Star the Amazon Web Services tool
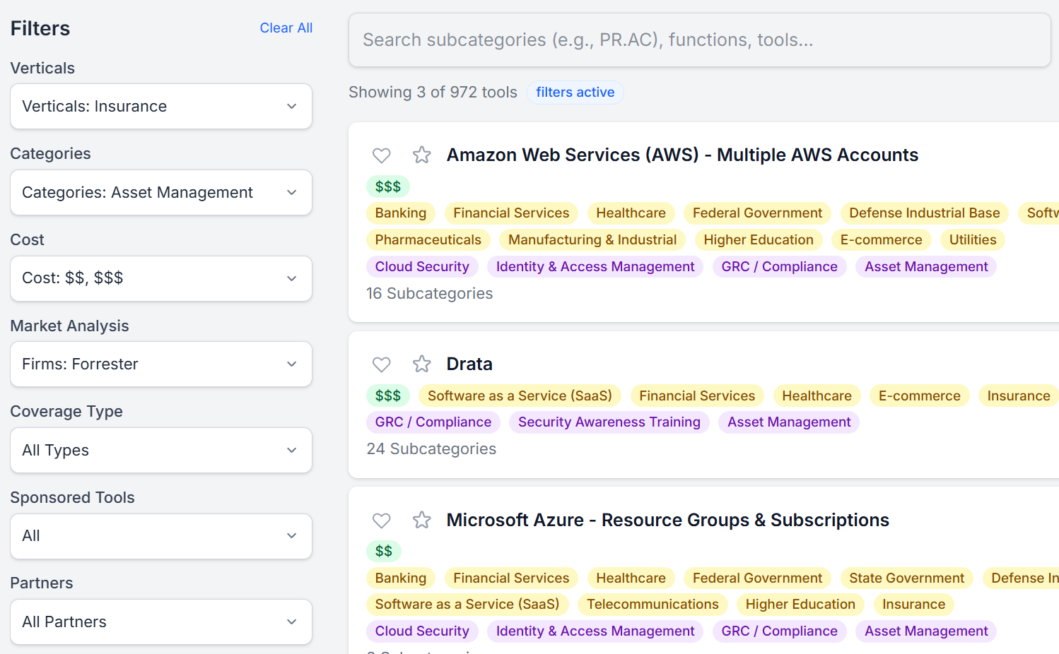This screenshot has height=654, width=1059. pos(422,155)
